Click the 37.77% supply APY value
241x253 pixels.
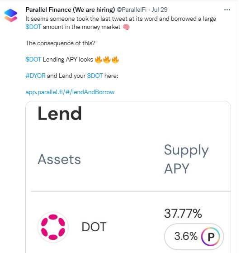pos(183,213)
